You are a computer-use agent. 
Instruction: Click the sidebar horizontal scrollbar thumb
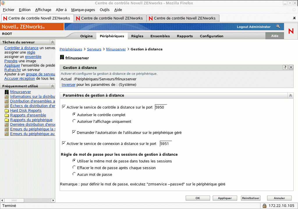(x=14, y=200)
